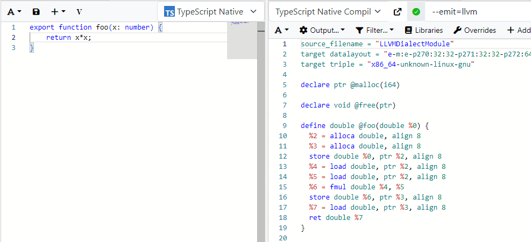This screenshot has width=531, height=242.
Task: Click the TS logo in language selector
Action: (169, 12)
